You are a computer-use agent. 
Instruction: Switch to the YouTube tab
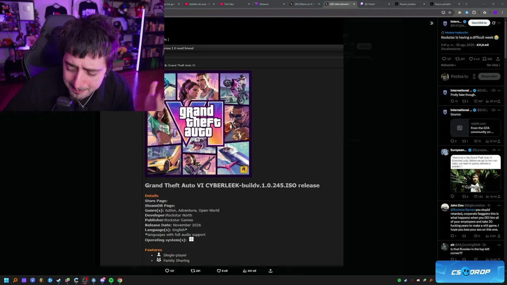(x=235, y=4)
